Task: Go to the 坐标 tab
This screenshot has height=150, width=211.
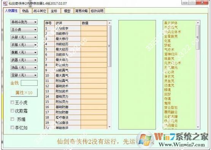Action: (54, 11)
